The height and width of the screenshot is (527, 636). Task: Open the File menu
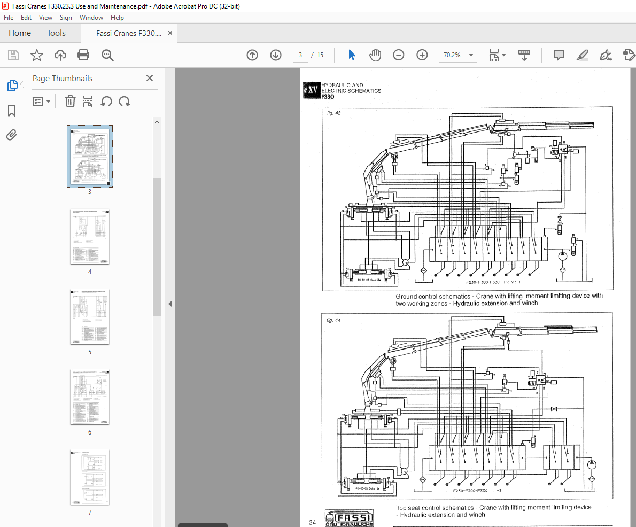pos(9,18)
